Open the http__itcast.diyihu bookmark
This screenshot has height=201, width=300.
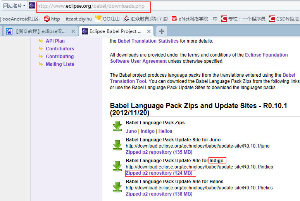[68, 19]
